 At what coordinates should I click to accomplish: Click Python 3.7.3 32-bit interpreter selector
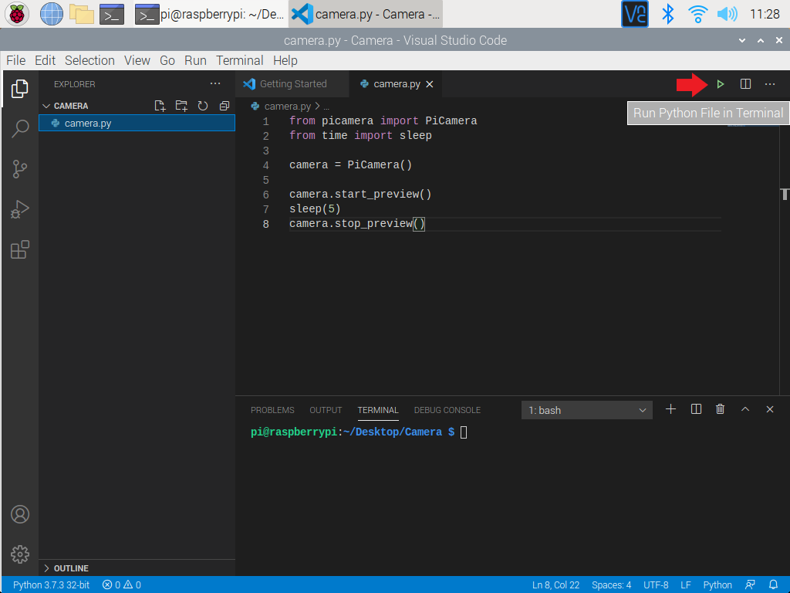pos(51,585)
